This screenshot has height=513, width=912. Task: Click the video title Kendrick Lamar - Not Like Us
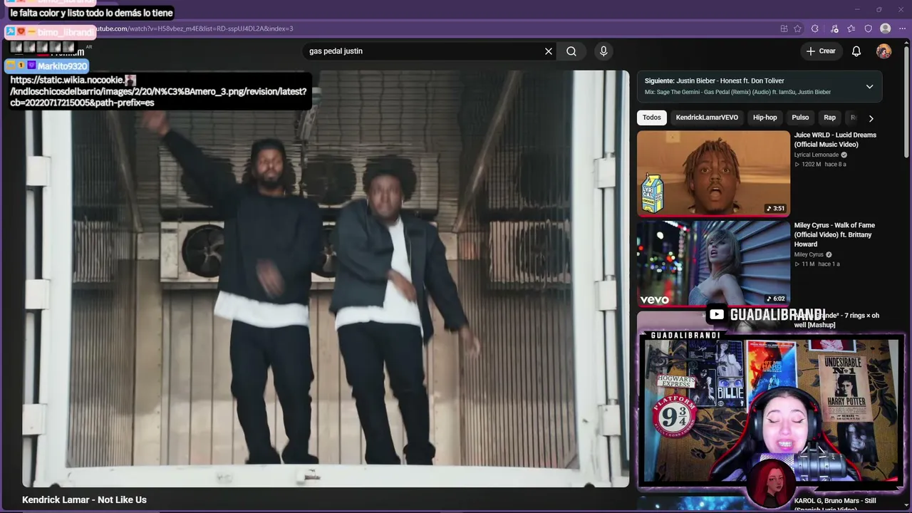point(84,500)
